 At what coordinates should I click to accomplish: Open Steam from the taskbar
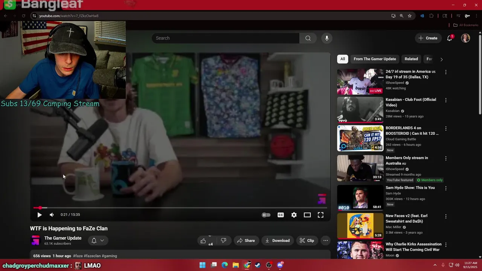pos(258,265)
